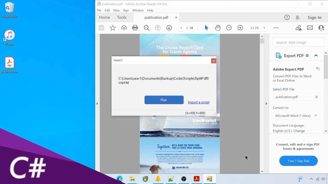This screenshot has height=184, width=328.
Task: Click the upload to cloud icon
Action: [124, 28]
